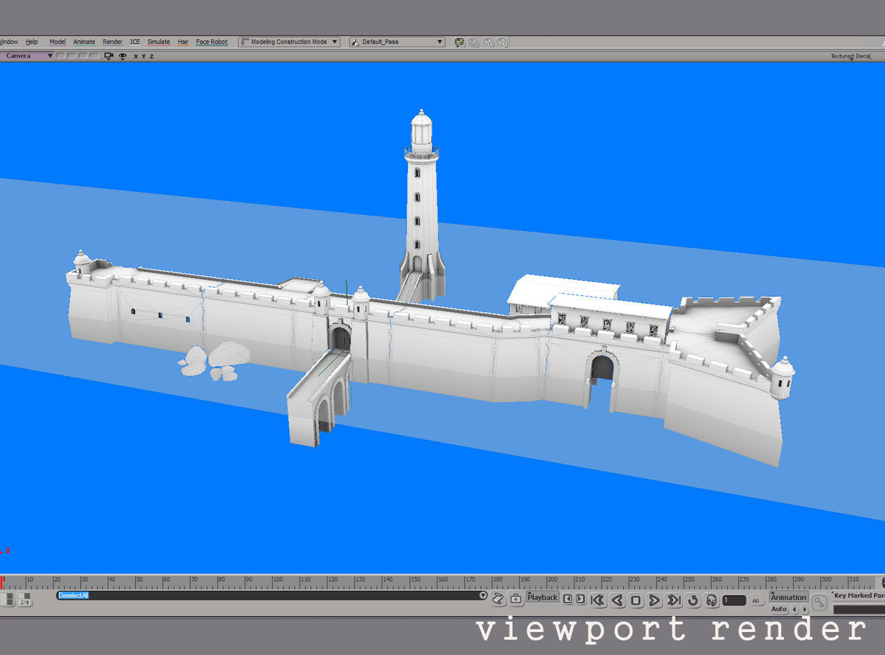Play the animation backward
The height and width of the screenshot is (655, 885).
click(617, 600)
